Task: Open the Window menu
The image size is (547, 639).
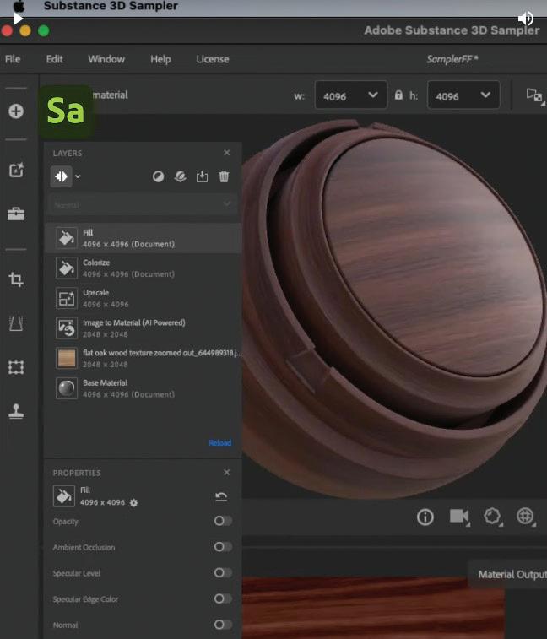Action: (x=106, y=59)
